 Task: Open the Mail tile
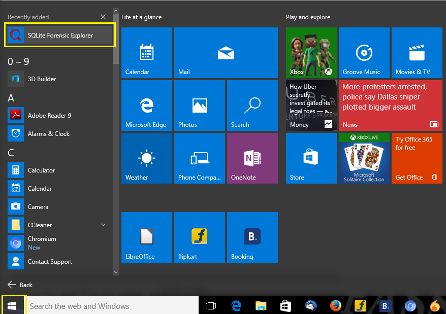point(226,53)
